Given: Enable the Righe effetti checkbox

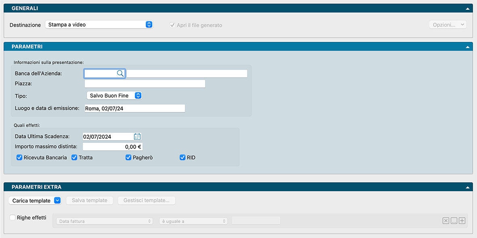Looking at the screenshot, I should click(13, 217).
